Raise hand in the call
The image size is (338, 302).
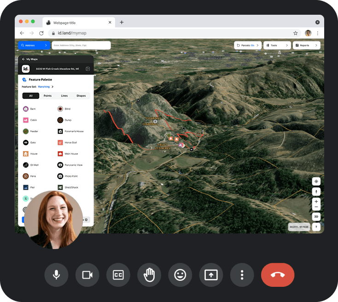coord(149,275)
